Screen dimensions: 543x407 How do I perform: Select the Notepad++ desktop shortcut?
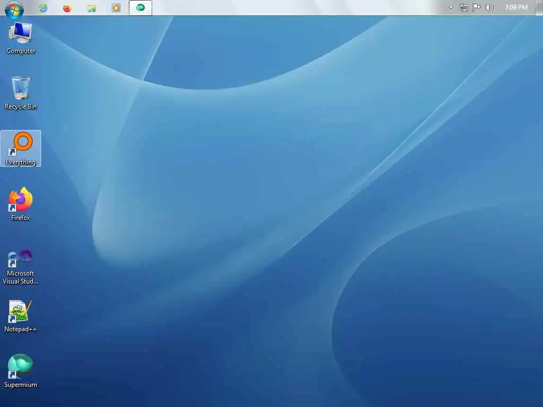[21, 316]
